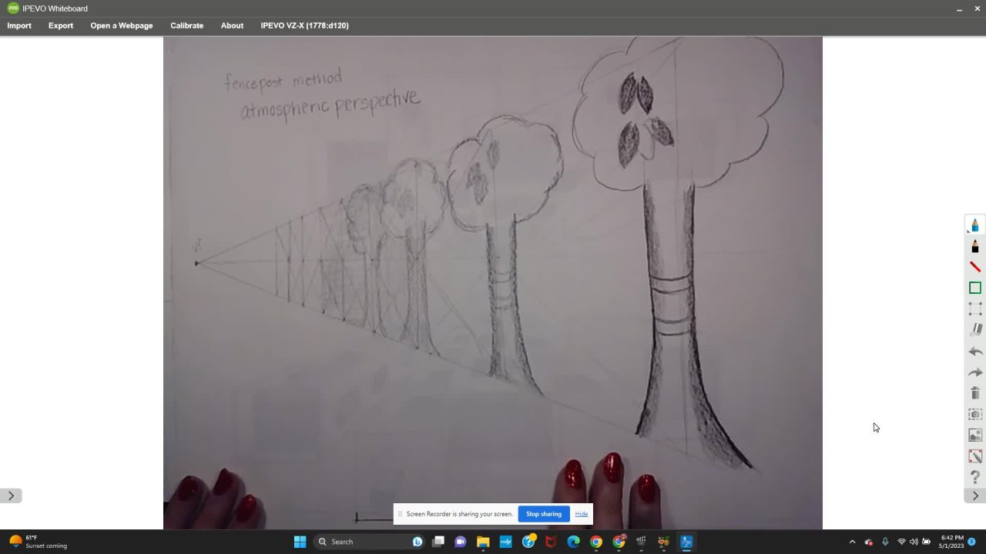This screenshot has height=554, width=986.
Task: Redo the last undone action
Action: (x=974, y=372)
